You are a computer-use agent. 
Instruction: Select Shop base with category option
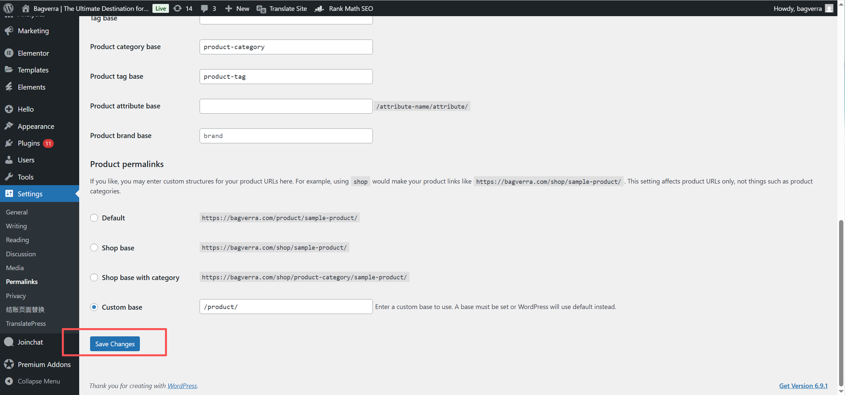pyautogui.click(x=94, y=277)
